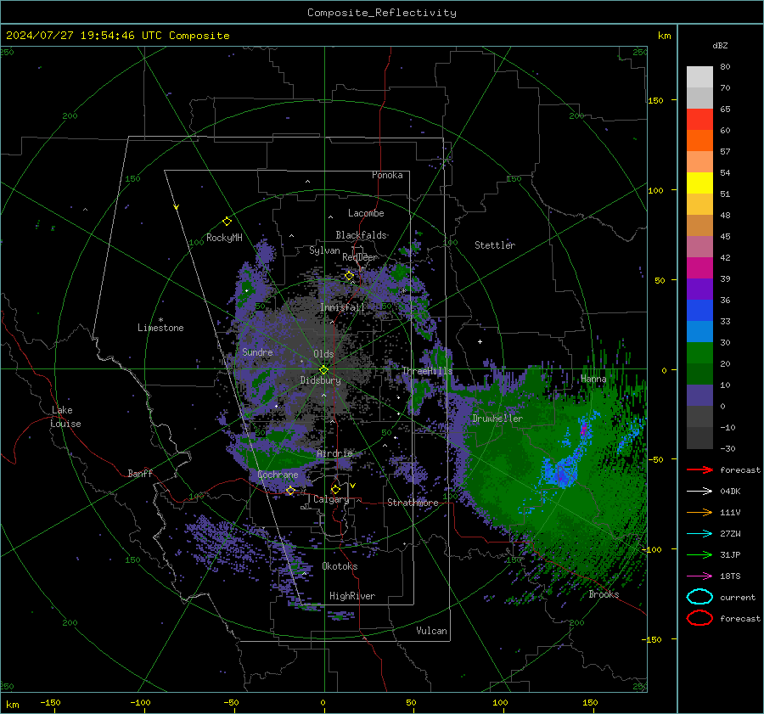Choose the green 31JP arrow legend entry
Viewport: 764px width, 714px height.
click(699, 554)
